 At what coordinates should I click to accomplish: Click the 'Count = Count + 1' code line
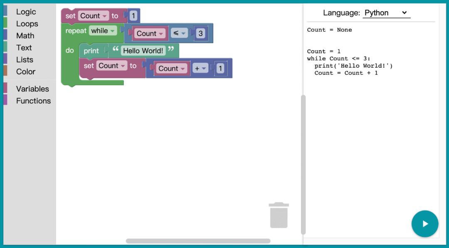(x=346, y=73)
